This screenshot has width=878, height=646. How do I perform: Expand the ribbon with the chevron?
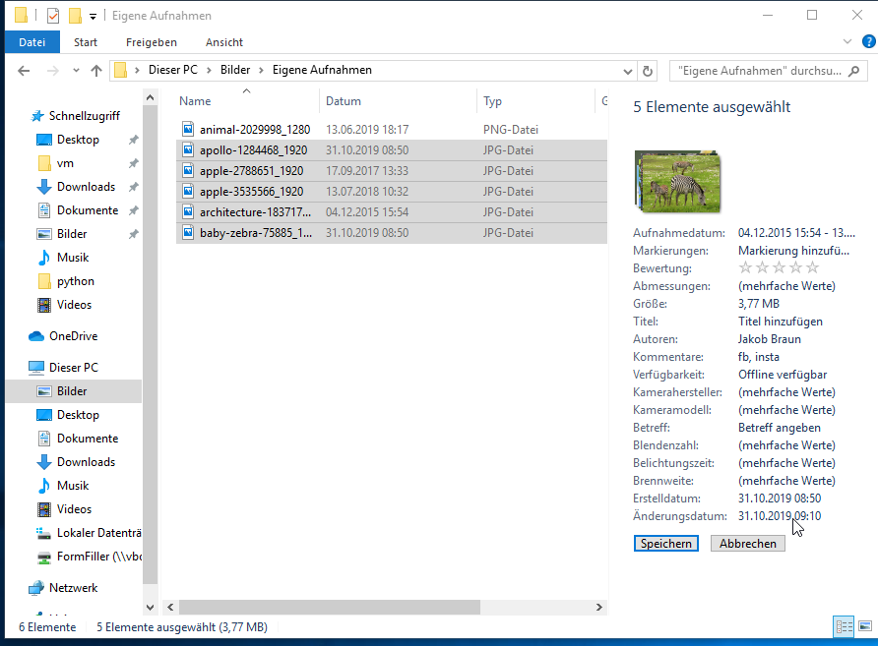[x=847, y=41]
